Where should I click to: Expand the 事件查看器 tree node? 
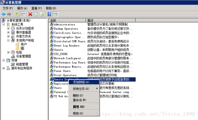click(8, 32)
